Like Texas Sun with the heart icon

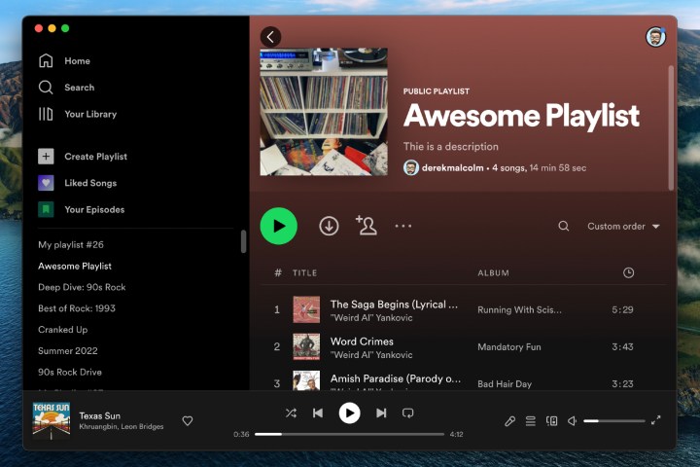[x=188, y=420]
